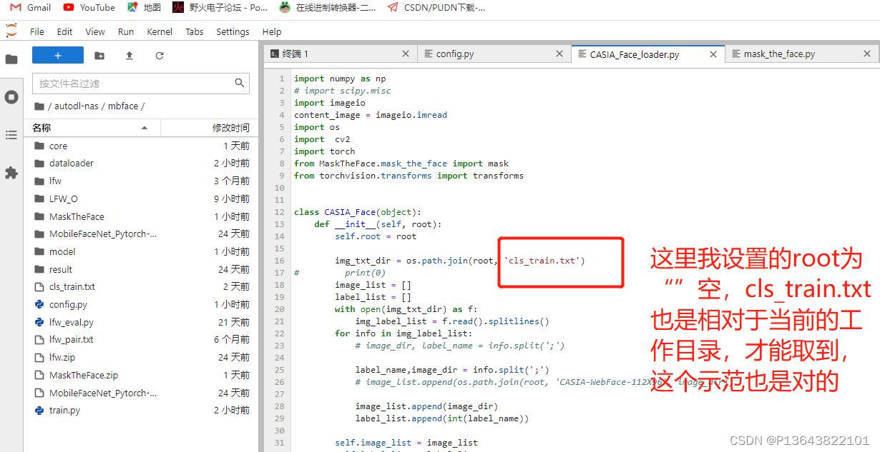Create a new folder in the file browser
This screenshot has height=452, width=880.
99,55
